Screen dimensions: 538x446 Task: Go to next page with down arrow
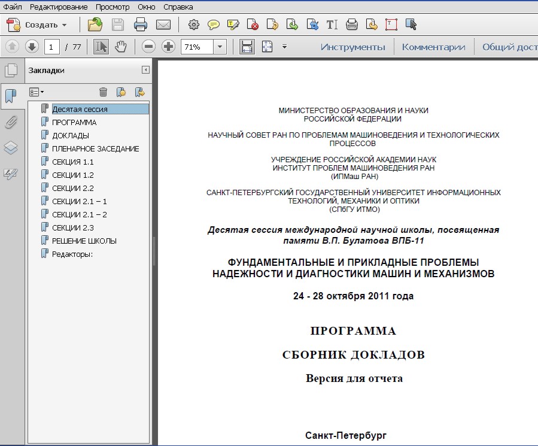pos(32,47)
